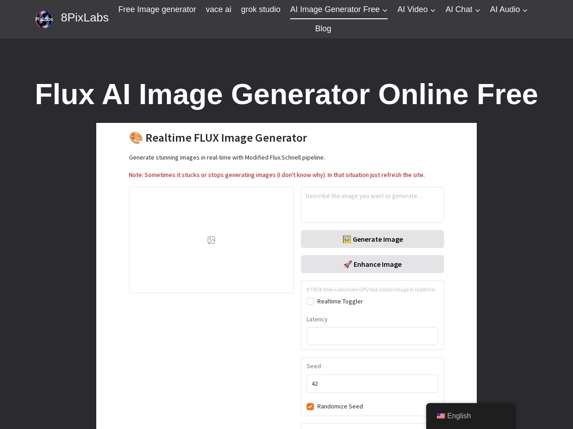Focus the image description prompt box
573x429 pixels.
pos(372,205)
